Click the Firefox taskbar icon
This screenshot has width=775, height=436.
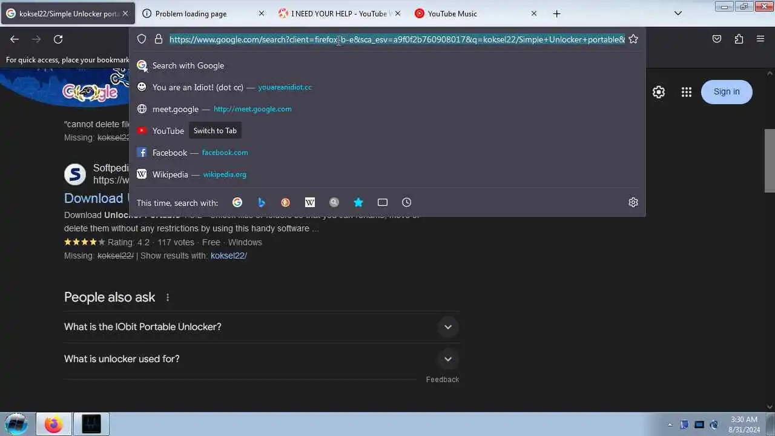click(53, 424)
